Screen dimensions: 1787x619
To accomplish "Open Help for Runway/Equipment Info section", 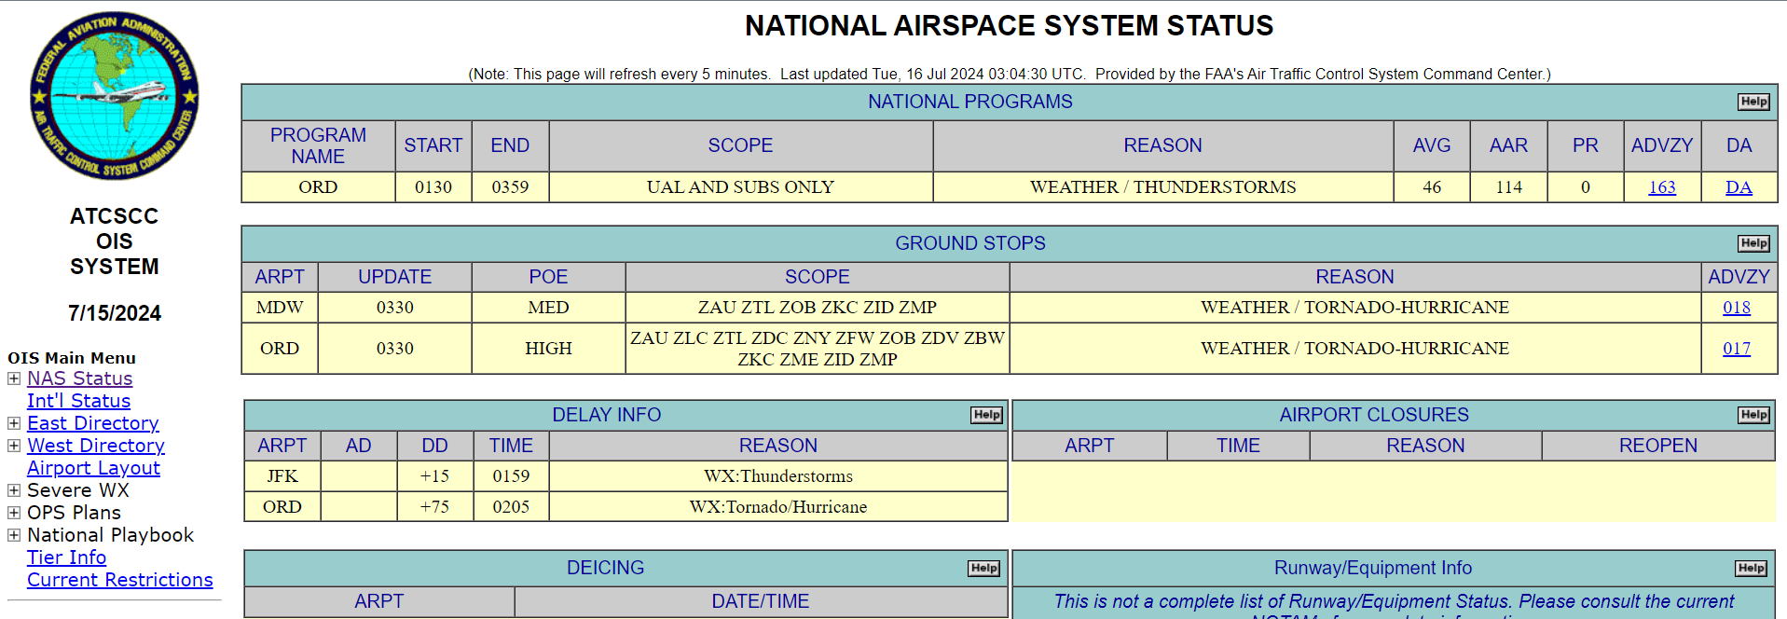I will click(1751, 568).
